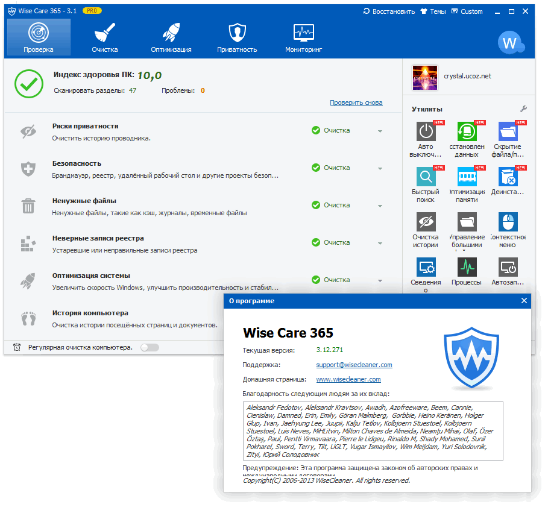
Task: Click the alarm clock schedule icon
Action: pos(17,347)
